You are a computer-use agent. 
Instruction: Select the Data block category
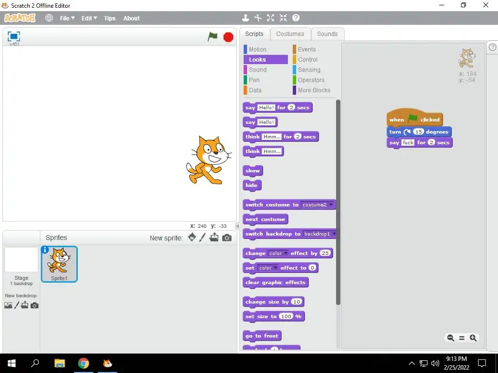pyautogui.click(x=266, y=90)
